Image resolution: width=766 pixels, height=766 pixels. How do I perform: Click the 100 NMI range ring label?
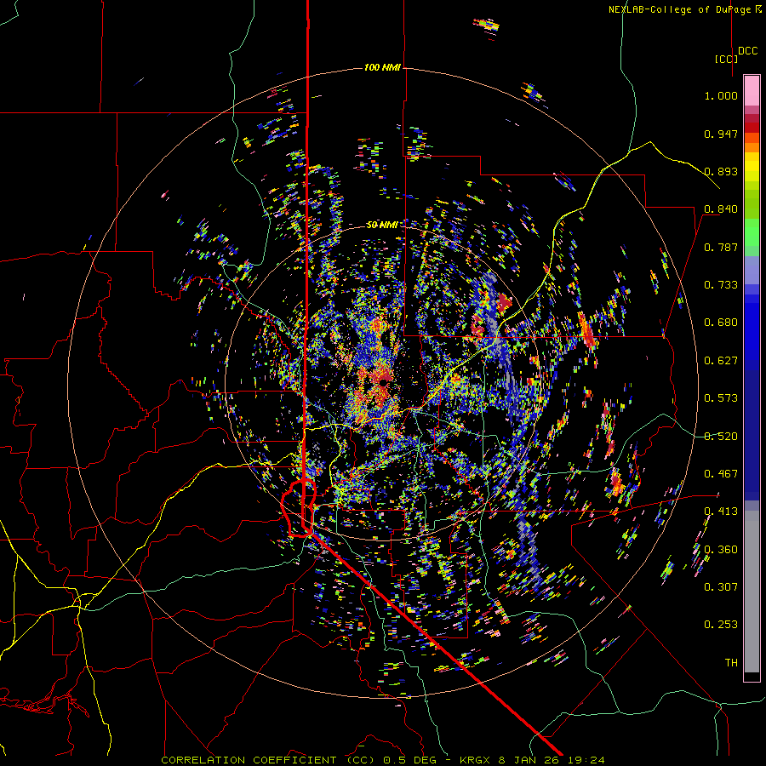point(382,67)
